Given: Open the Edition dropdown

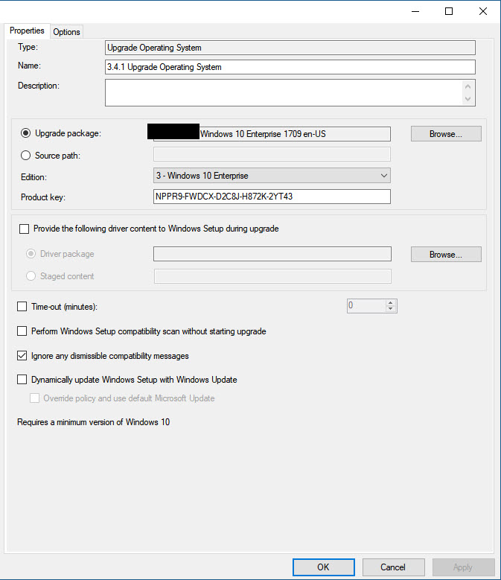Looking at the screenshot, I should point(272,175).
